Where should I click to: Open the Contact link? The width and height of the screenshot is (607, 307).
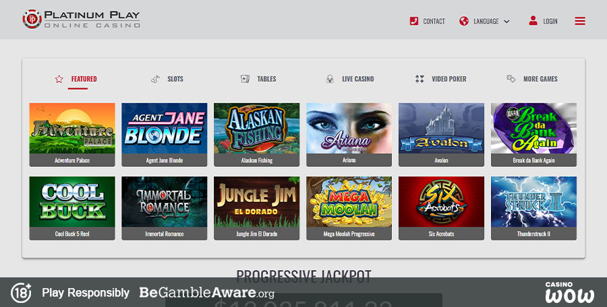click(x=434, y=22)
